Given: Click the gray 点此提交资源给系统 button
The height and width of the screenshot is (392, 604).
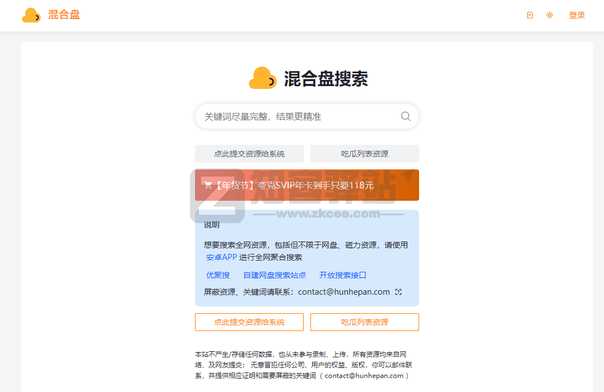Looking at the screenshot, I should tap(249, 153).
